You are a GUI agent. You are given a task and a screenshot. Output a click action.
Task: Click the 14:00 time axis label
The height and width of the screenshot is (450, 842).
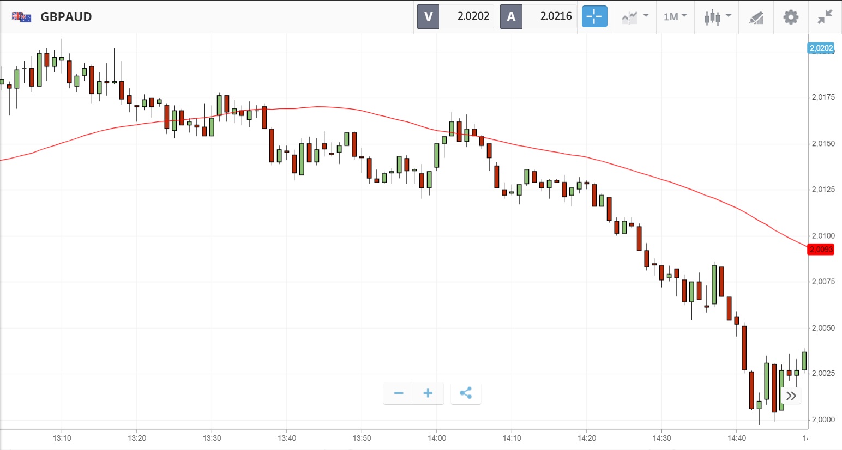(x=437, y=438)
